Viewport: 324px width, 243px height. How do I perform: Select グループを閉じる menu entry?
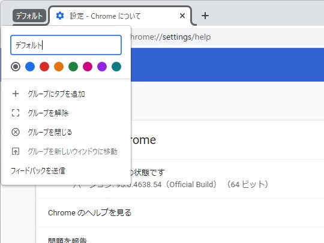[66, 132]
